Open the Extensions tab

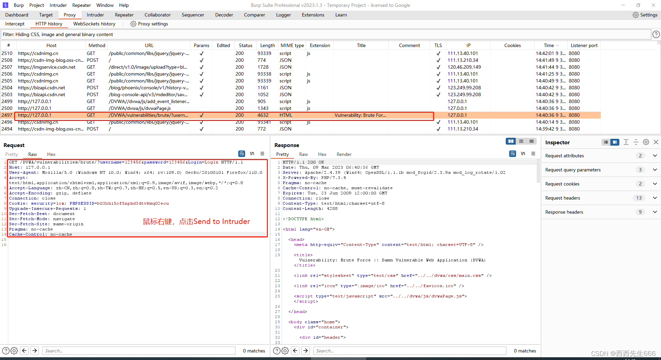(x=313, y=15)
